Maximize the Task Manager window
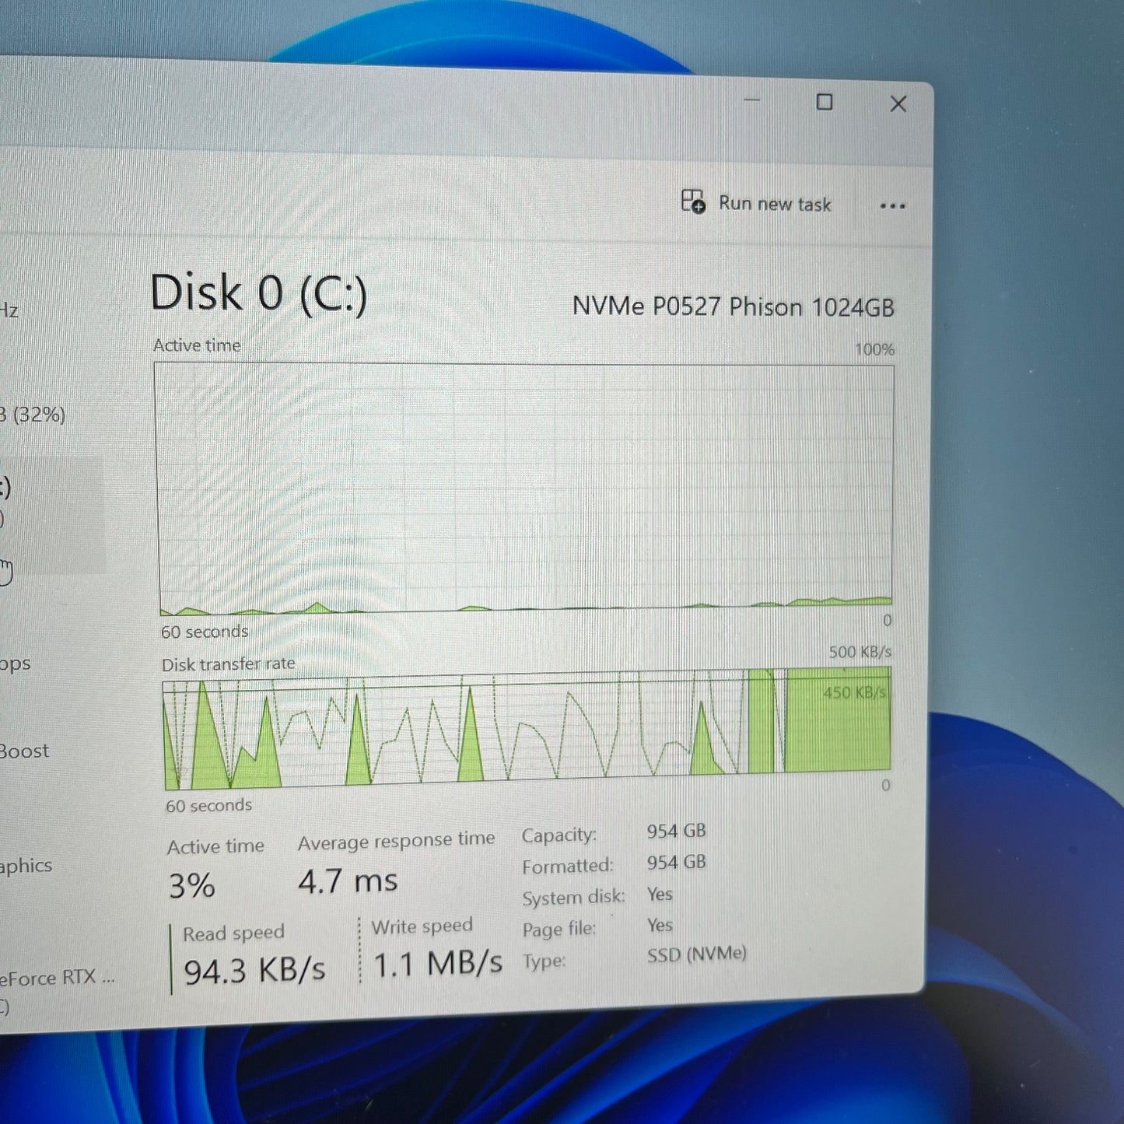The height and width of the screenshot is (1124, 1124). point(825,103)
